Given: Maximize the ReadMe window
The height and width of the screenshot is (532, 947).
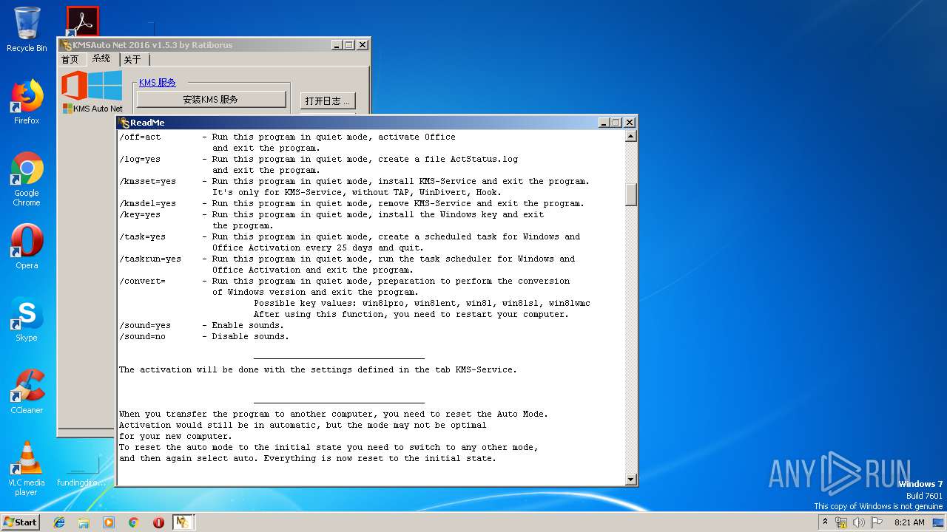Looking at the screenshot, I should click(x=616, y=123).
